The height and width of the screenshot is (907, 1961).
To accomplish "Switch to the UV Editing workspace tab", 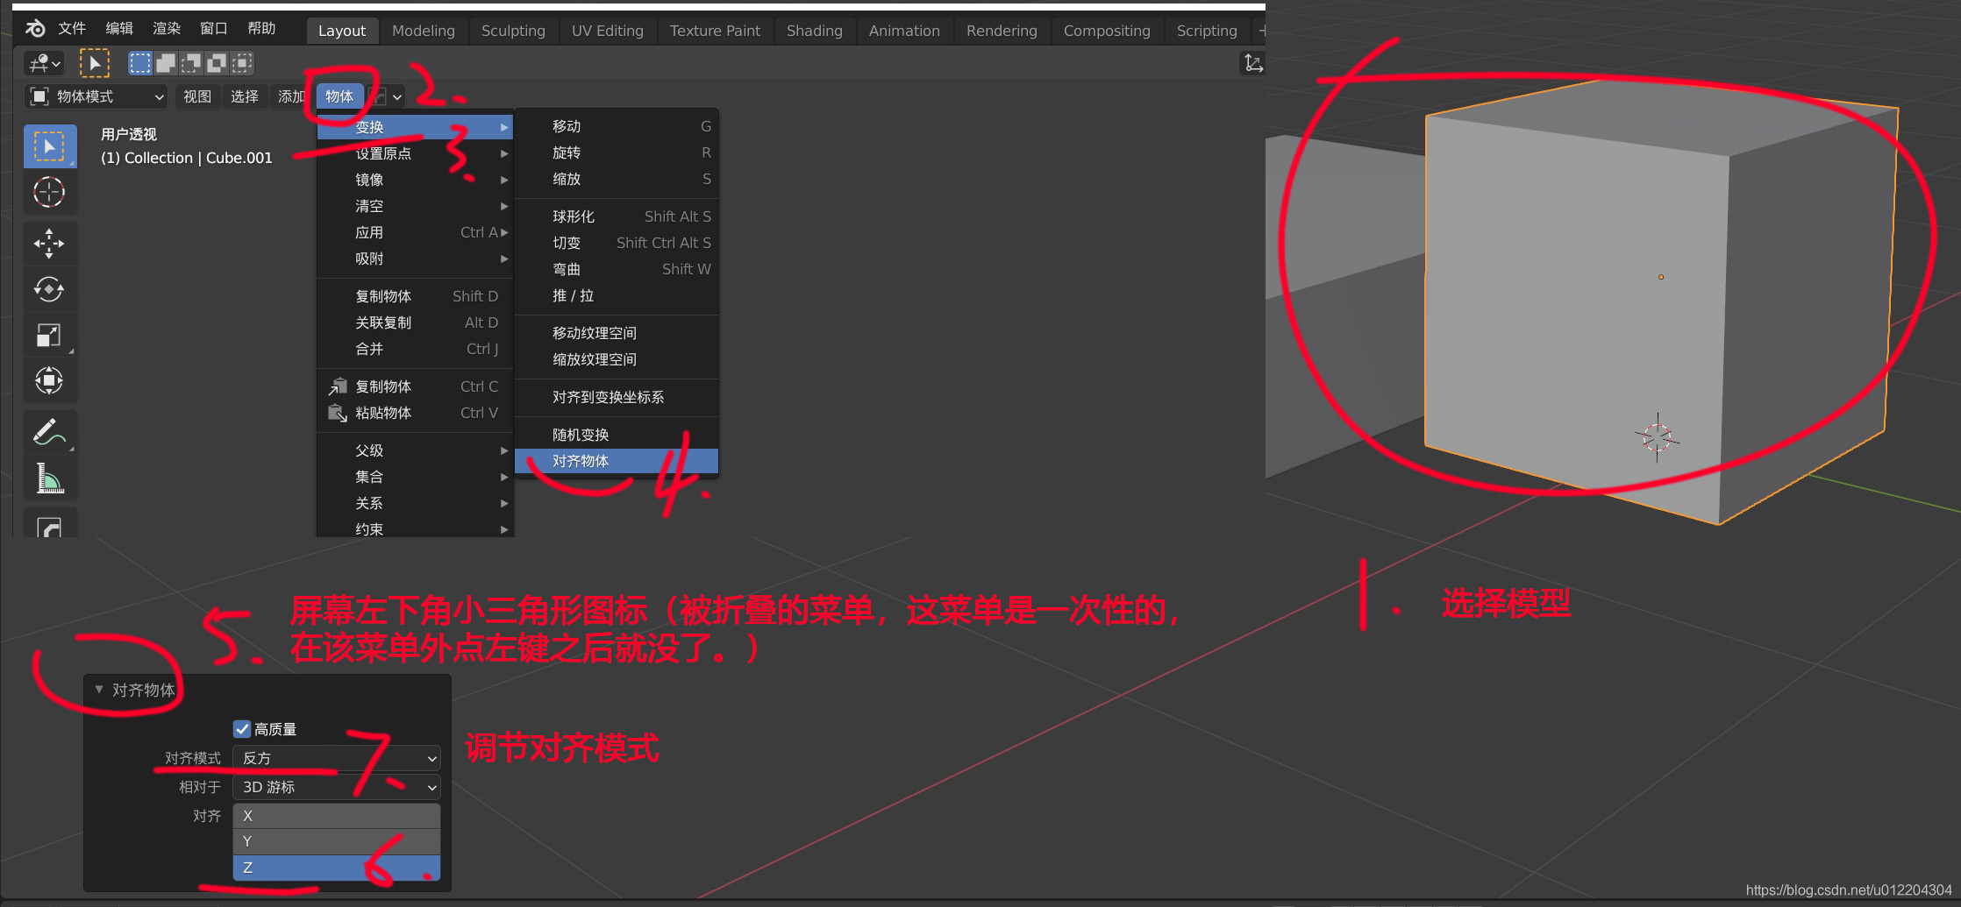I will [x=608, y=31].
